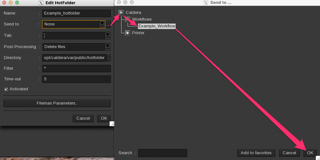
Task: Click the X11 icon in Edit HotFolder title
Action: coord(41,3)
